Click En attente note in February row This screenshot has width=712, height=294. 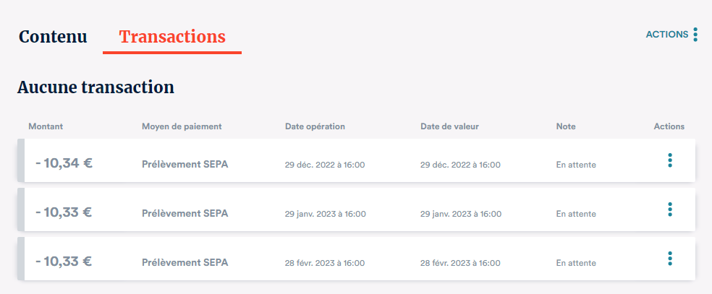pos(576,263)
